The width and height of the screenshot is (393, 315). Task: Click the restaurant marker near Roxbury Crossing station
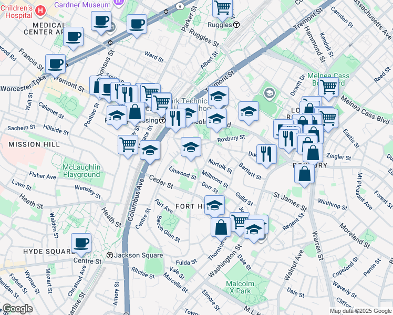pyautogui.click(x=175, y=120)
